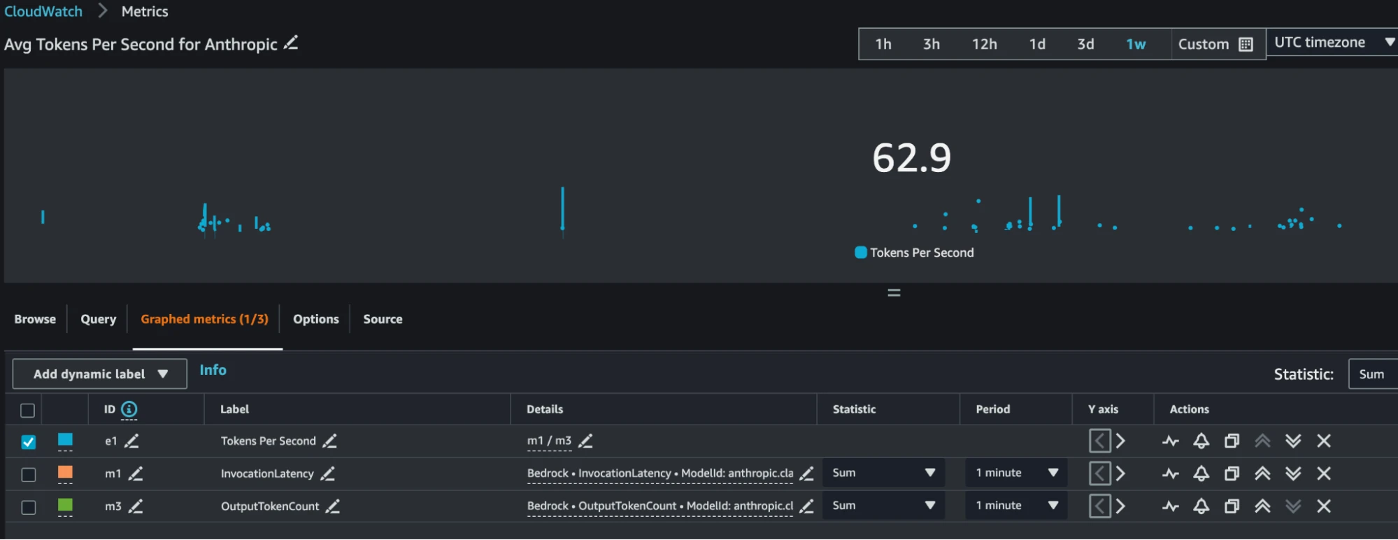Edit the m1 ID pencil icon

pyautogui.click(x=136, y=474)
